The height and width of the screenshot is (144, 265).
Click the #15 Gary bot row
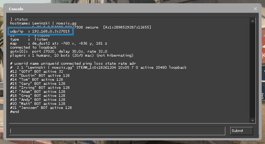coord(37,84)
